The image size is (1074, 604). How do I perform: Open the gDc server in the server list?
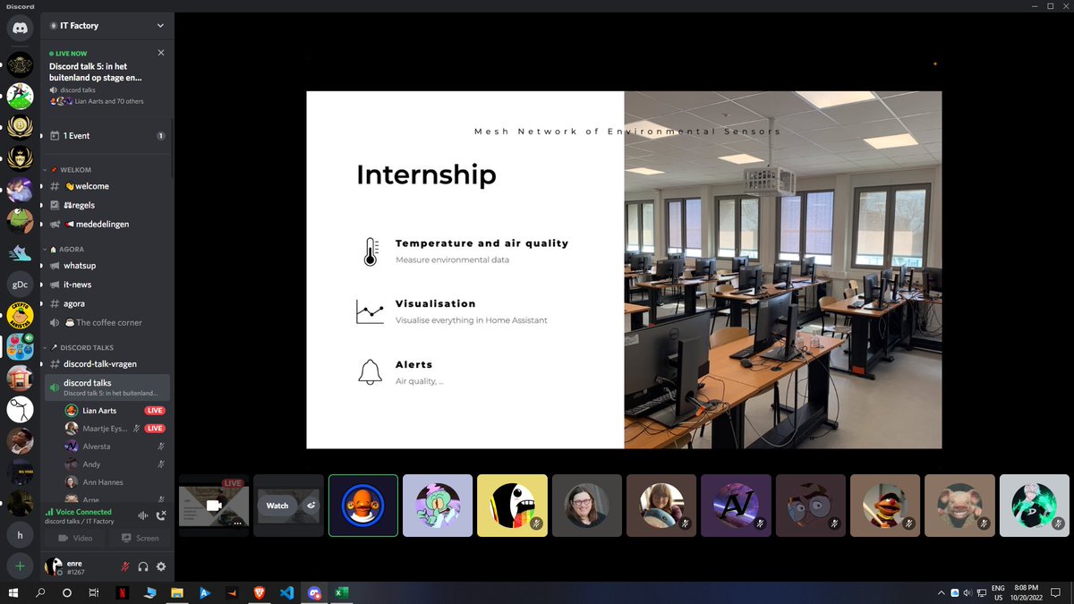[x=20, y=285]
